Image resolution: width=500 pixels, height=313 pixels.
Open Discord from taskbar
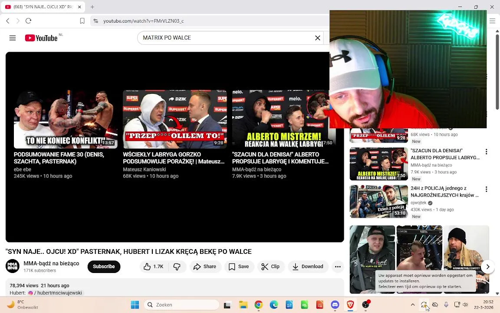tap(335, 305)
